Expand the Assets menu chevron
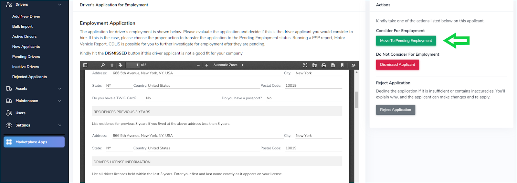 59,89
